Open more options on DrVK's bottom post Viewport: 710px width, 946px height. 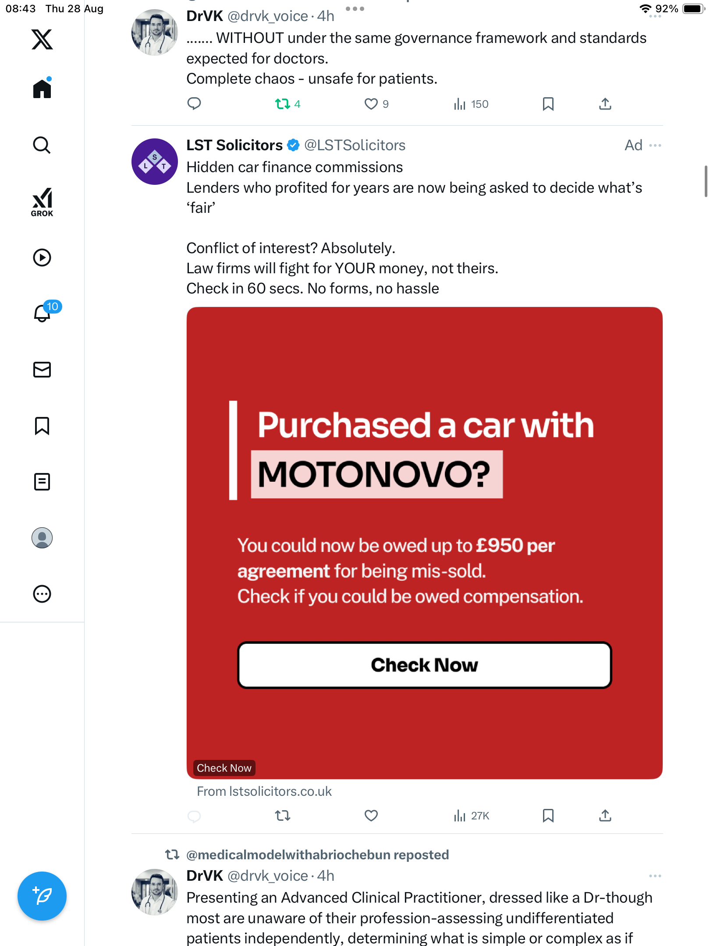pyautogui.click(x=655, y=876)
